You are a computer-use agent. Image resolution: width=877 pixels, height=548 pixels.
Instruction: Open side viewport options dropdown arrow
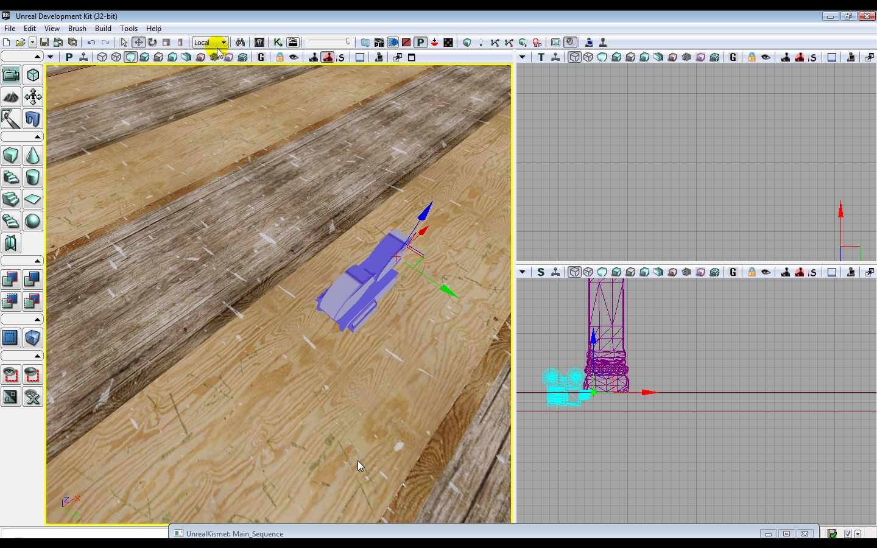[522, 272]
